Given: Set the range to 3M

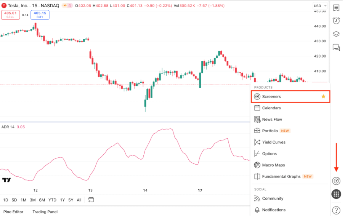Looking at the screenshot, I should point(32,200).
